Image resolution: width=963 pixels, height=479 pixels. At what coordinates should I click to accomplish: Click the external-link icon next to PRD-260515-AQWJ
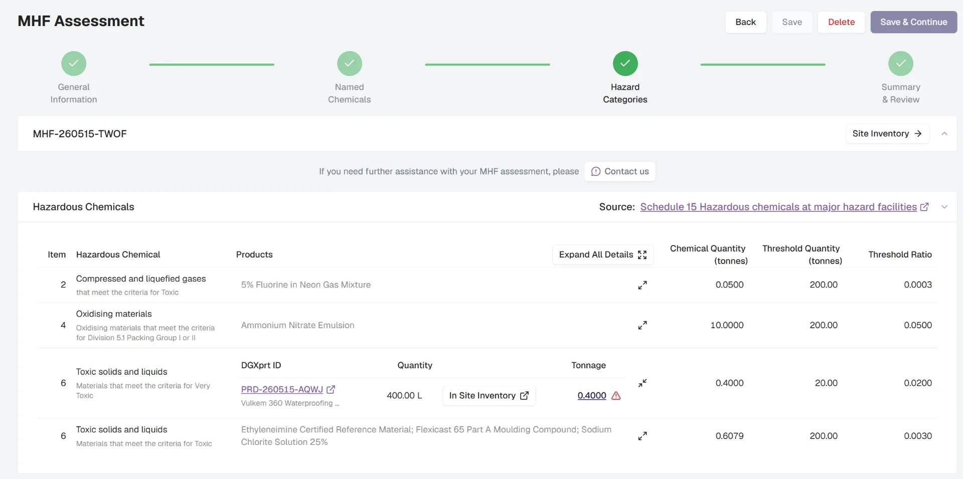[x=331, y=389]
